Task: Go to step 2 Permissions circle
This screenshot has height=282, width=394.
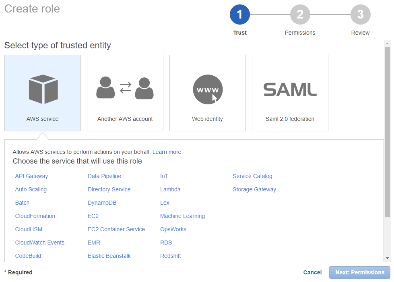Action: [300, 15]
